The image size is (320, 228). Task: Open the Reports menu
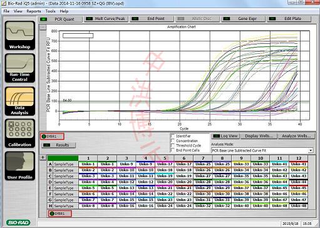tap(34, 11)
